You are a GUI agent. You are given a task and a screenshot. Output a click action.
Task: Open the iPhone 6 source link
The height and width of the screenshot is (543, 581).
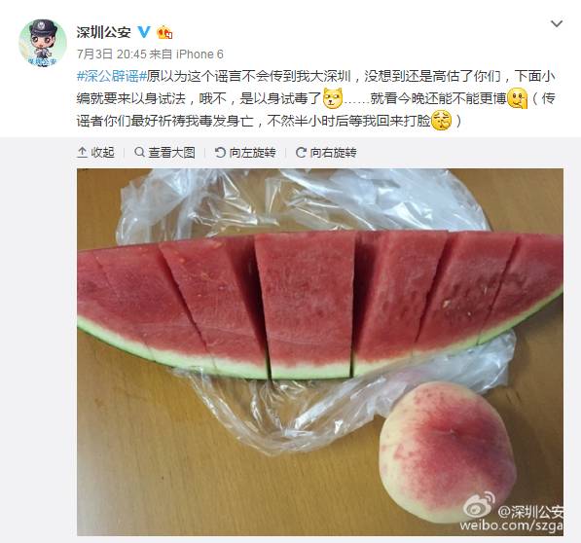200,54
